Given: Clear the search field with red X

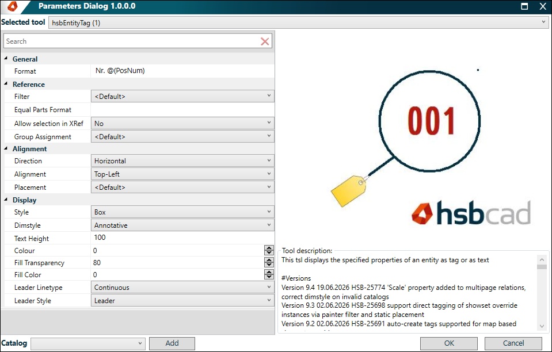Looking at the screenshot, I should pos(265,41).
